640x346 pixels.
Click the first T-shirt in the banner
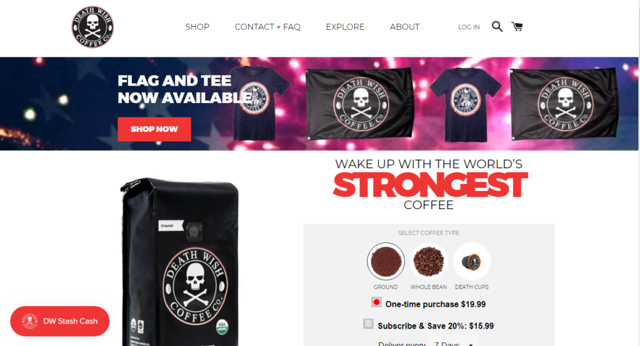coord(260,104)
